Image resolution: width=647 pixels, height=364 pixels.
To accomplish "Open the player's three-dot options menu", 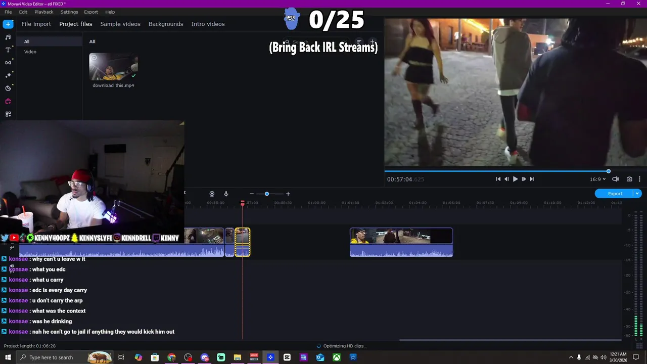I will click(x=639, y=179).
